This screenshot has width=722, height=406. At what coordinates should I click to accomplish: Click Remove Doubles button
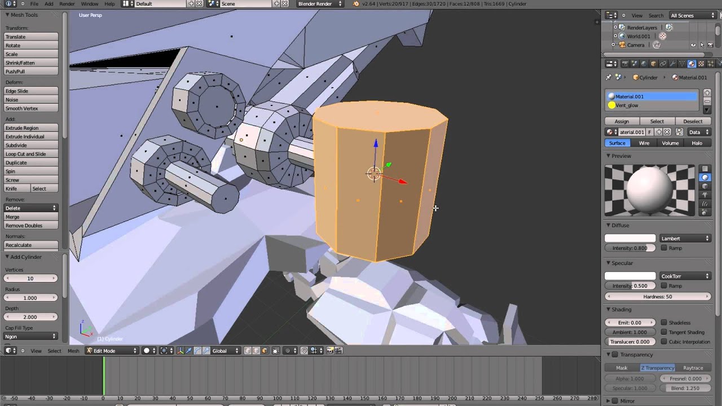tap(31, 226)
